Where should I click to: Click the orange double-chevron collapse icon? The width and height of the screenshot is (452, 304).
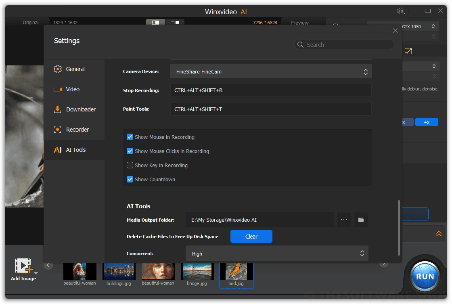pos(439,233)
